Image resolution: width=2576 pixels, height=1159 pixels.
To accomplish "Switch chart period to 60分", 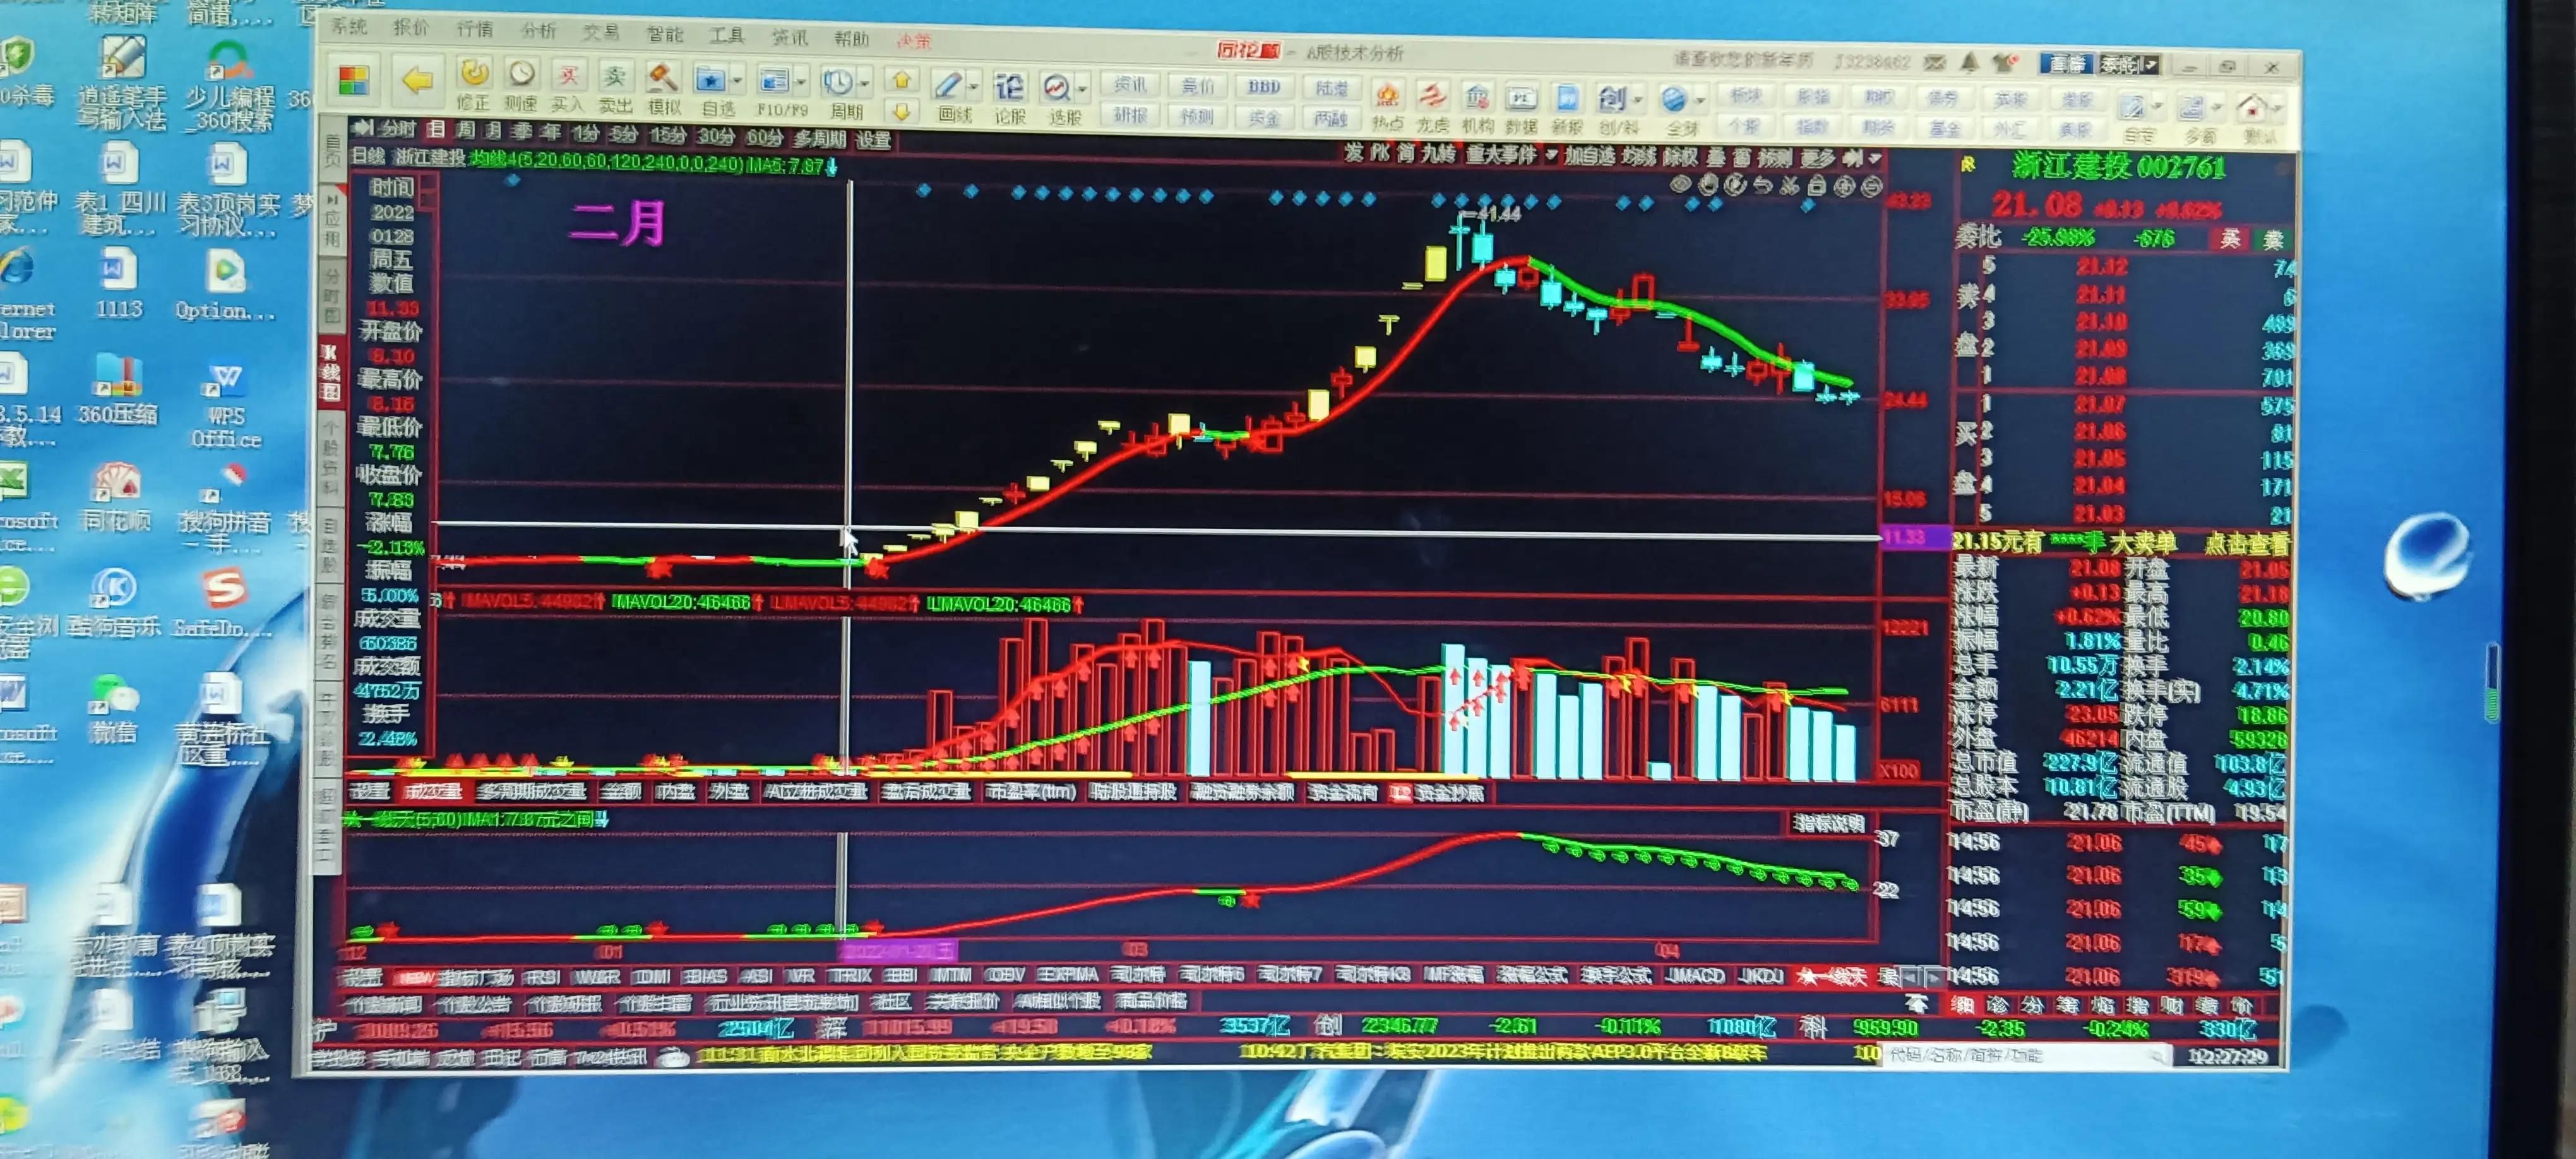I will (764, 137).
